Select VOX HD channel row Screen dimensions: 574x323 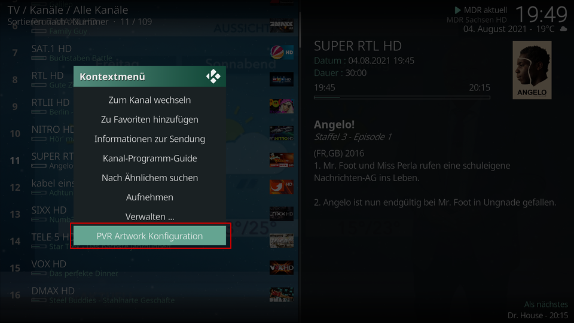coord(150,268)
